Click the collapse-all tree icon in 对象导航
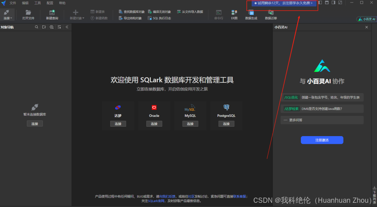Viewport: 377px width, 207px height. click(x=59, y=27)
